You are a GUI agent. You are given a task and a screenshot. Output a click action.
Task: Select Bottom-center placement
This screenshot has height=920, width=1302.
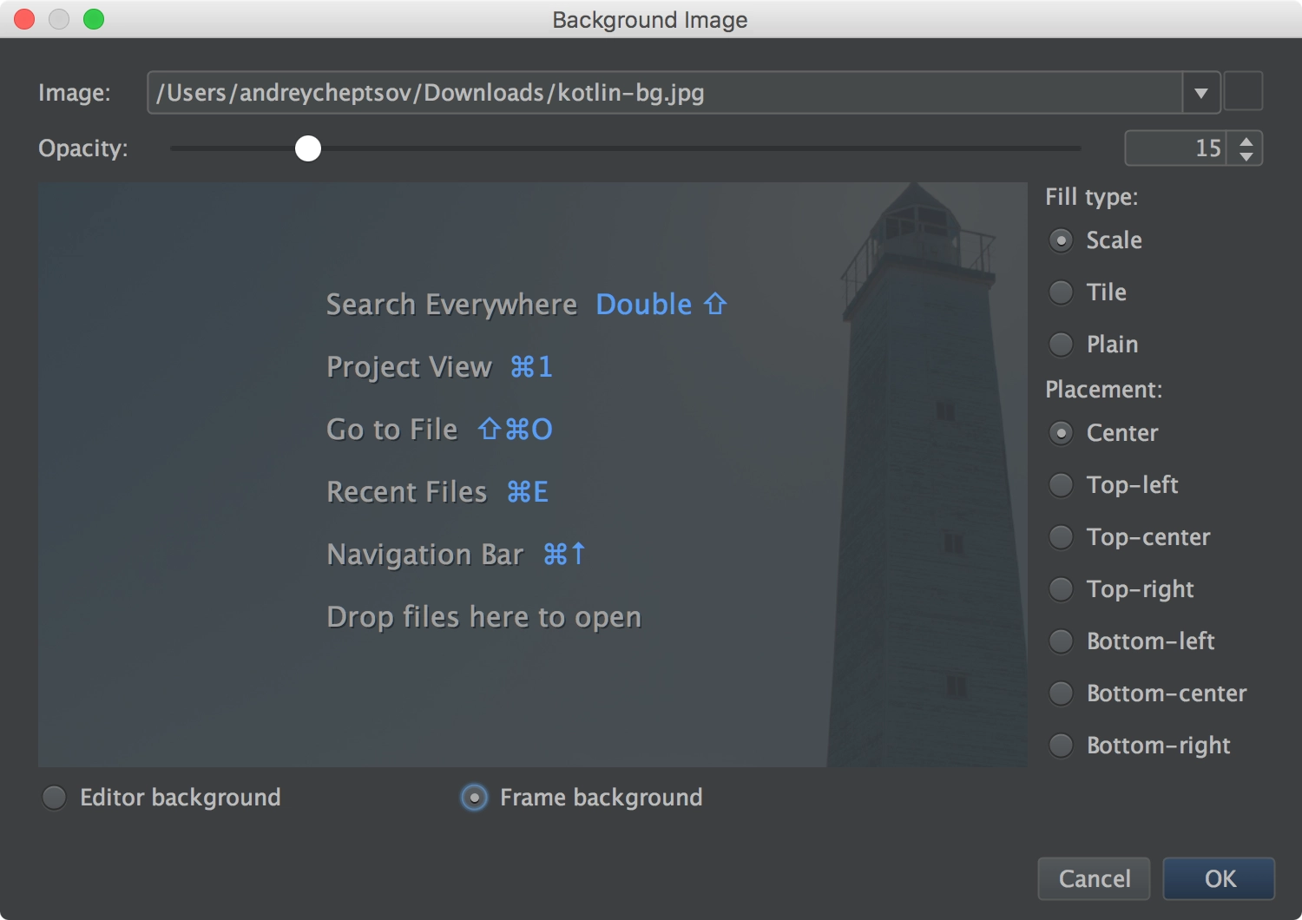[x=1147, y=693]
